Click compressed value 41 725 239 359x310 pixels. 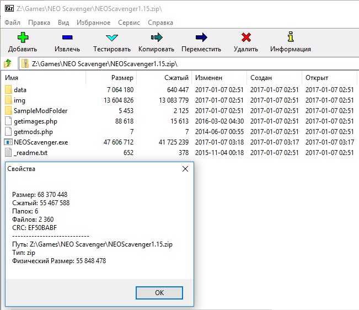tap(174, 142)
